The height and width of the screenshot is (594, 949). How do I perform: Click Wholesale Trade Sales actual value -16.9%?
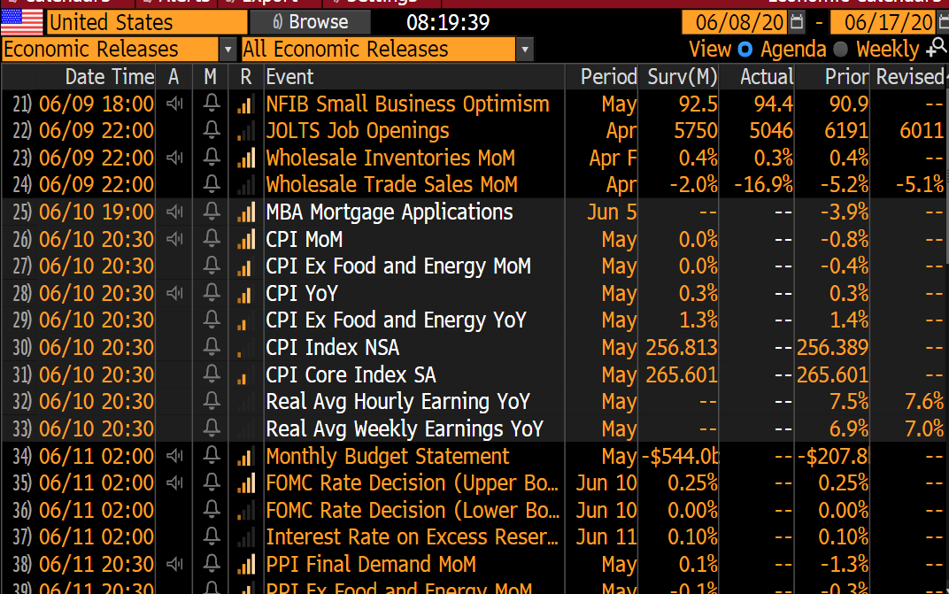click(x=763, y=184)
